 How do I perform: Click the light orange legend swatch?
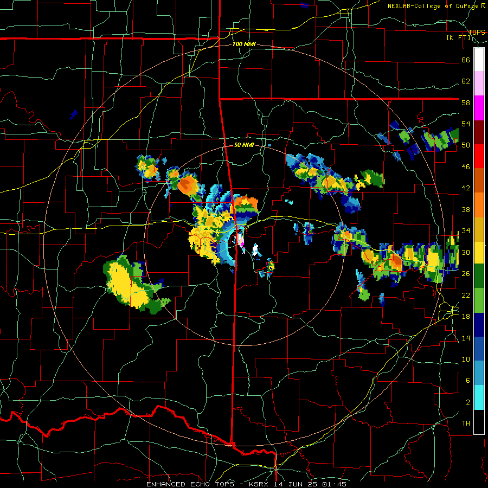click(479, 204)
